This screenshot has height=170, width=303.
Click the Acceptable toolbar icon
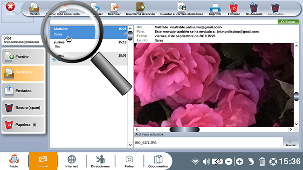pyautogui.click(x=275, y=9)
